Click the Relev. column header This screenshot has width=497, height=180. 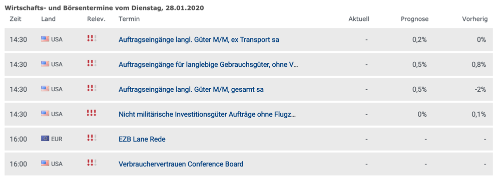96,19
